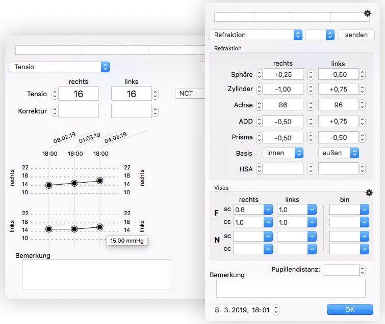Adjust stepper for Tensio links value
Image resolution: width=385 pixels, height=324 pixels.
click(x=155, y=94)
